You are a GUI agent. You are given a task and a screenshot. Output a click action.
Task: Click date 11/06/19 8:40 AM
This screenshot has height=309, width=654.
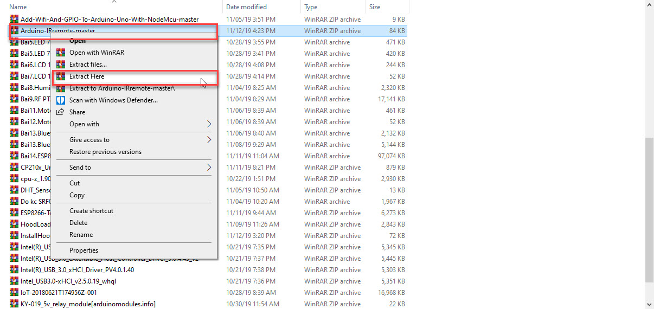pos(250,133)
